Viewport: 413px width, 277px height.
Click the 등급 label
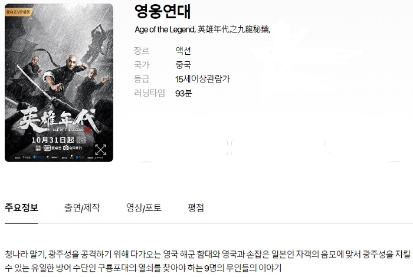tap(142, 78)
